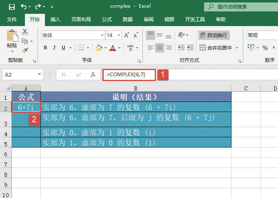Viewport: 278px width, 198px height.
Task: Switch to the 插入 ribbon tab
Action: pyautogui.click(x=56, y=19)
